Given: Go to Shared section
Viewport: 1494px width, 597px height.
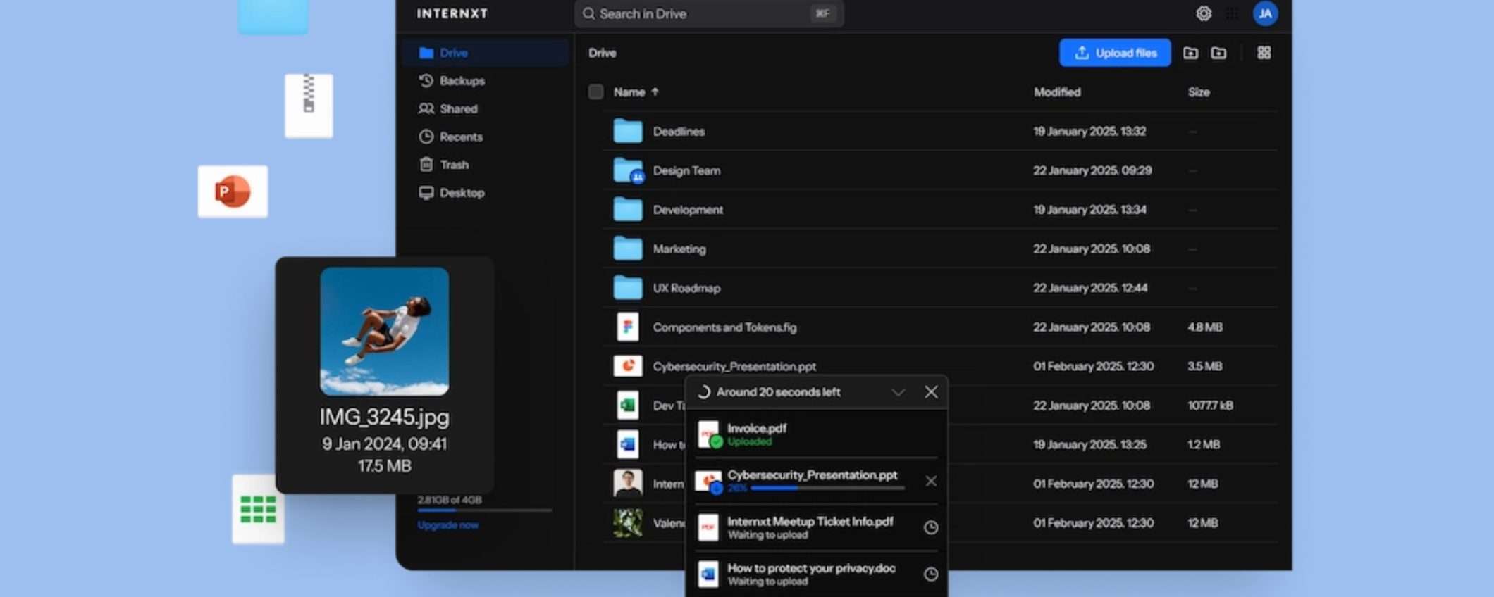Looking at the screenshot, I should pos(458,109).
